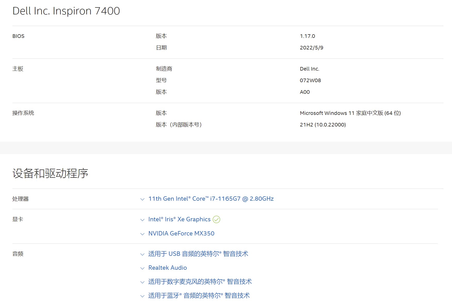
Task: Open the NVIDIA GeForce MX350 link
Action: [181, 233]
